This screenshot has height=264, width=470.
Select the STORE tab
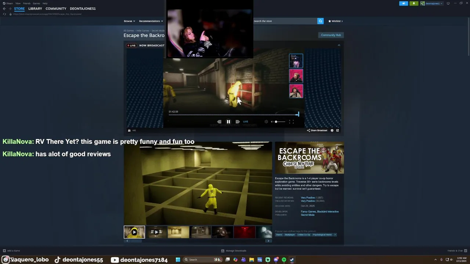click(19, 8)
